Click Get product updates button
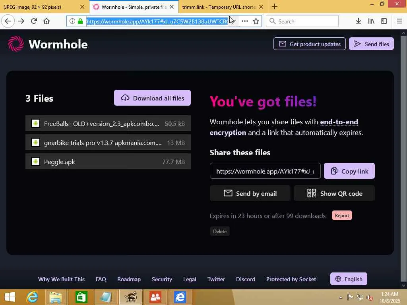The image size is (407, 305). (309, 44)
